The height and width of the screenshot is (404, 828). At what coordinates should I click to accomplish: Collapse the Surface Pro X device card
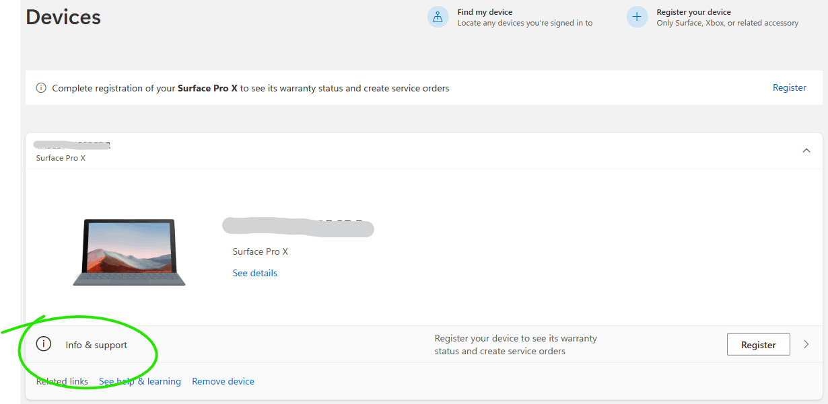click(806, 151)
